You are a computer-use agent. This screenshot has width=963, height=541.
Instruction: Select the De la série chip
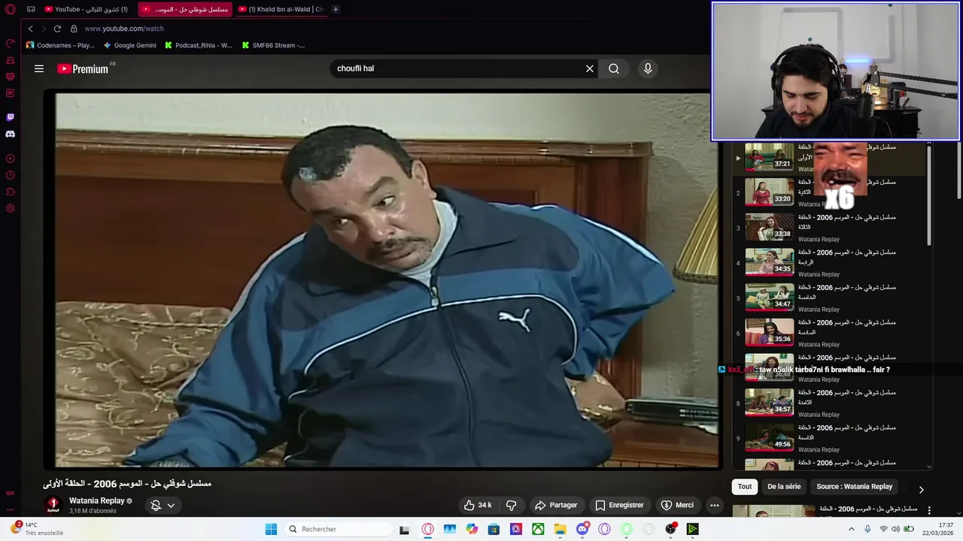784,486
